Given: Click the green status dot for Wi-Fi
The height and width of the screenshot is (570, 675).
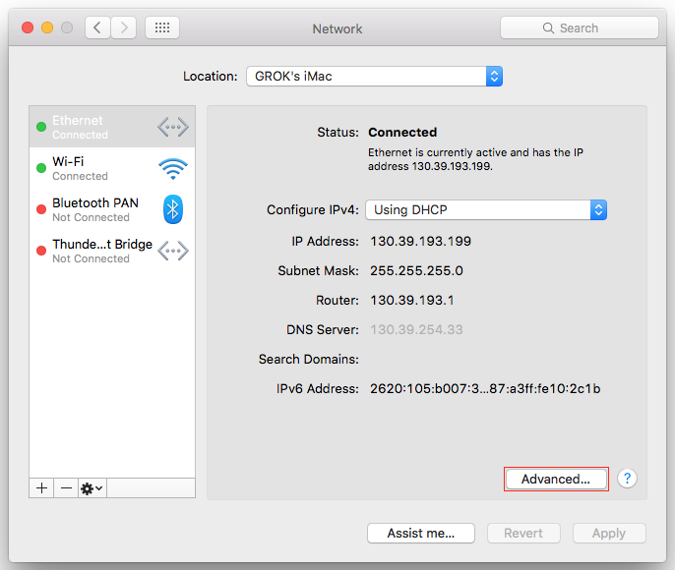Looking at the screenshot, I should 41,168.
